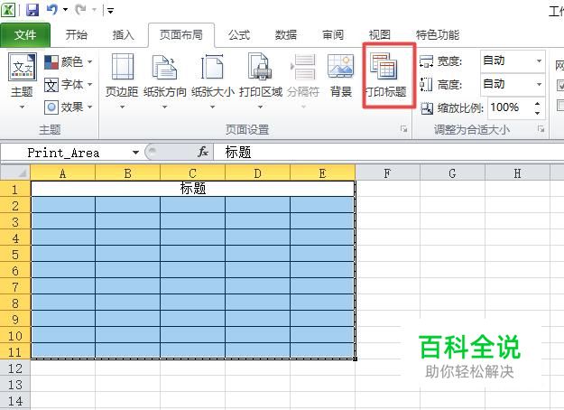This screenshot has height=410, width=564.
Task: Click the 打印区域 print area button
Action: click(261, 81)
